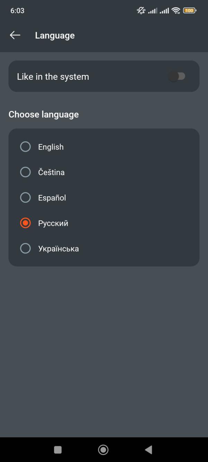Tap the muted notifications status icon
Viewport: 208px width, 462px height.
(141, 11)
